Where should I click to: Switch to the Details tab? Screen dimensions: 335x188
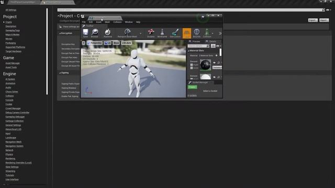point(211,41)
